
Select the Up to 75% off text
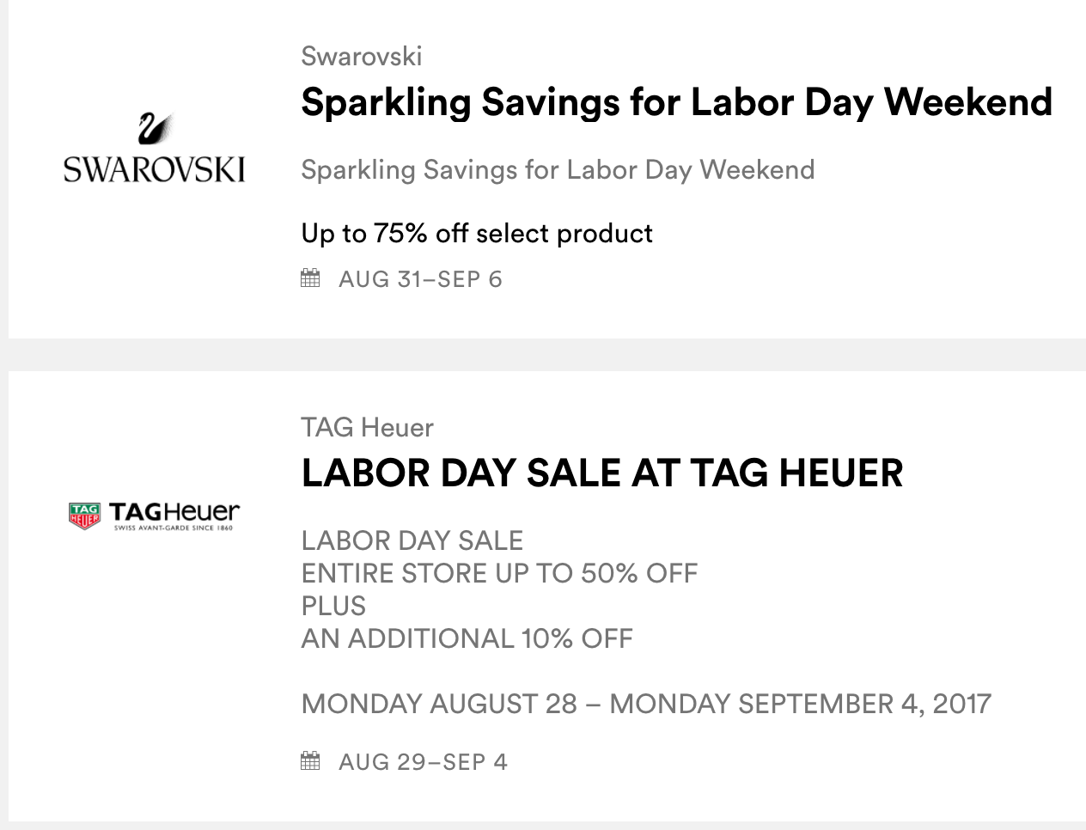[477, 233]
